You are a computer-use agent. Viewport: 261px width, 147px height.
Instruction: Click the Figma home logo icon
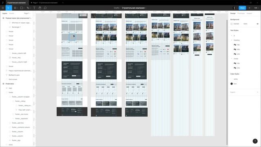pyautogui.click(x=3, y=3)
